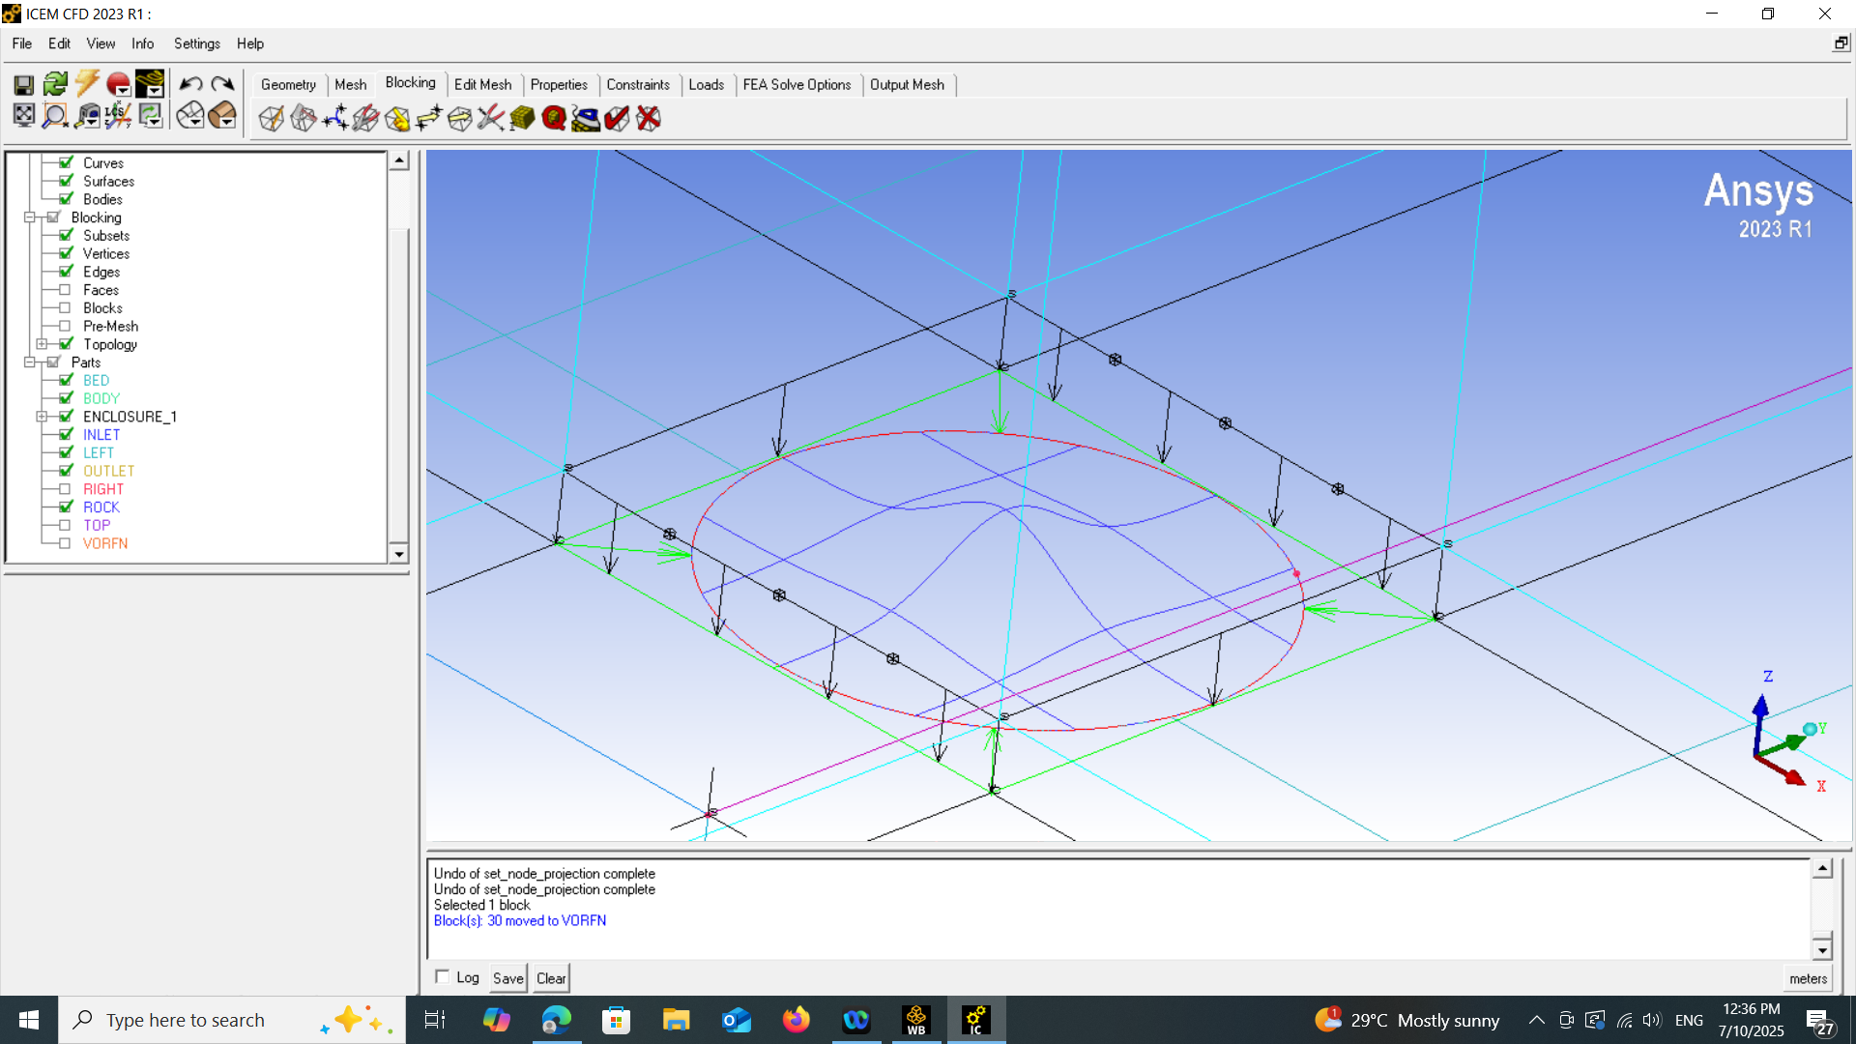
Task: Select the Split Block tool
Action: coord(303,118)
